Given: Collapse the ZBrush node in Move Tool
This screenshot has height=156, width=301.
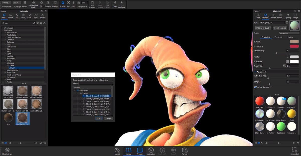Looking at the screenshot, I should coord(78,93).
